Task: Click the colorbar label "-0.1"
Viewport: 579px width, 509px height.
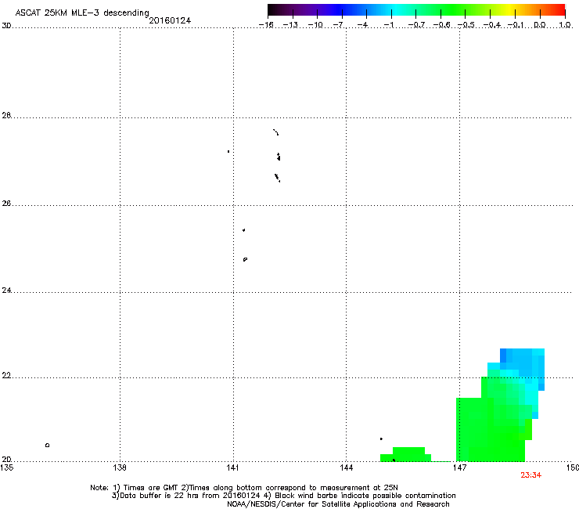Action: [516, 25]
